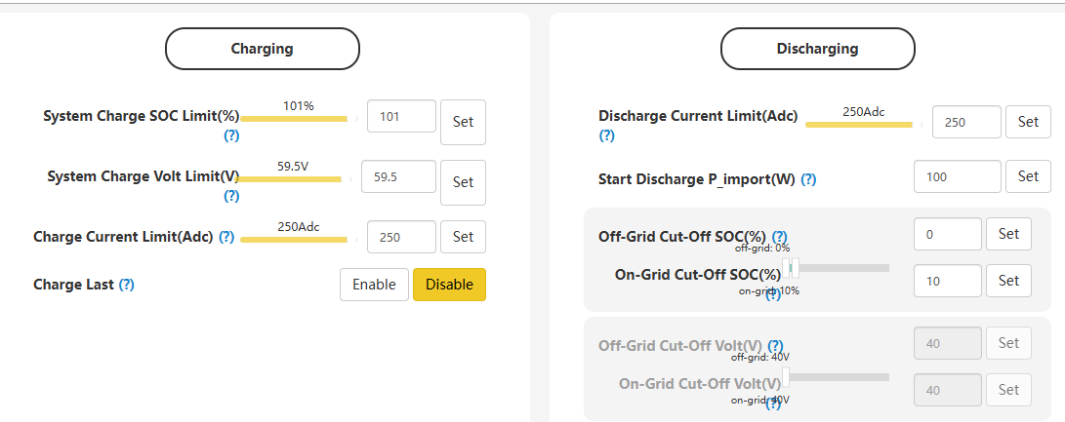Focus the System Charge Volt Limit input
Viewport: 1065px width, 422px height.
click(398, 177)
